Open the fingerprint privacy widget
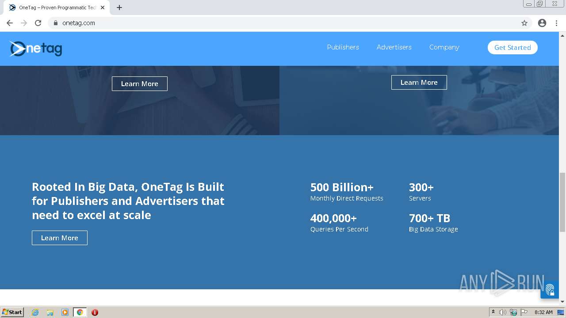The width and height of the screenshot is (566, 318). tap(550, 290)
